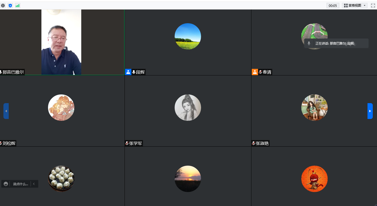Click 段辉's landscape avatar
Screen dimensions: 377x206
point(188,36)
